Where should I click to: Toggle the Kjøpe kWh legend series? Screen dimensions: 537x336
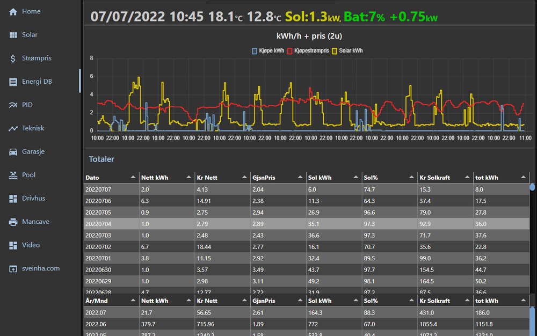coord(268,51)
